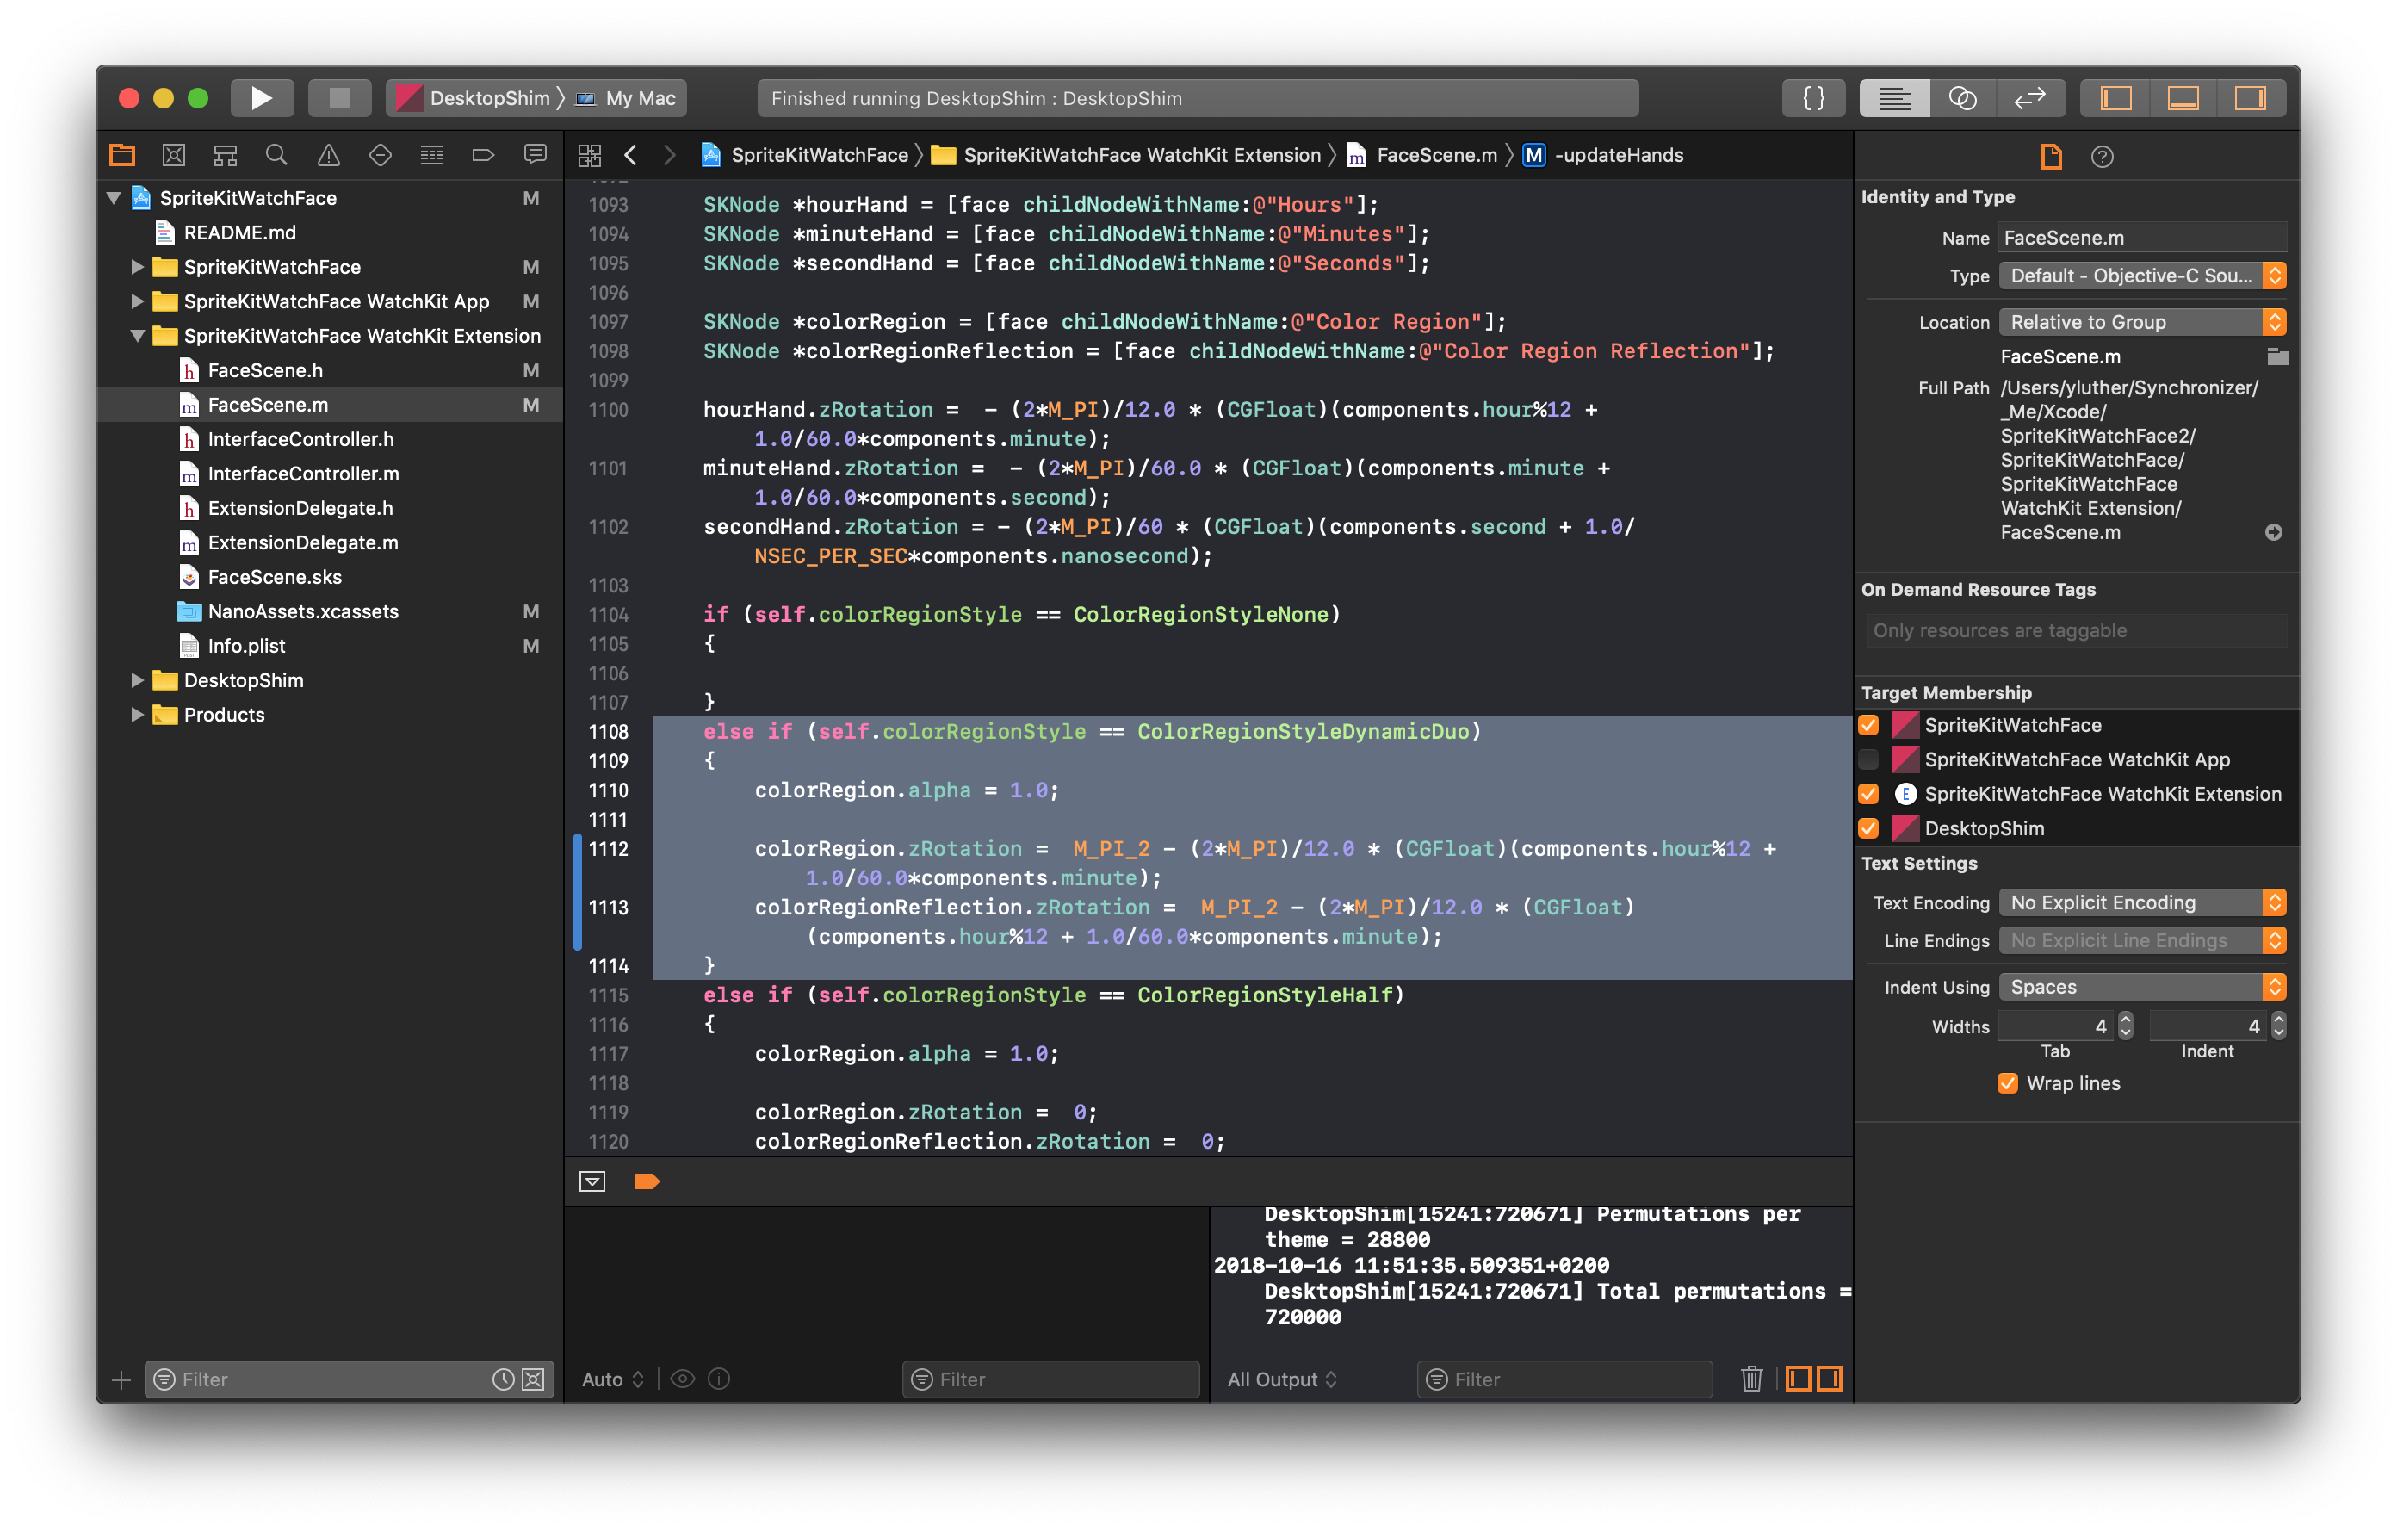
Task: Open the Debug navigator
Action: pyautogui.click(x=432, y=154)
